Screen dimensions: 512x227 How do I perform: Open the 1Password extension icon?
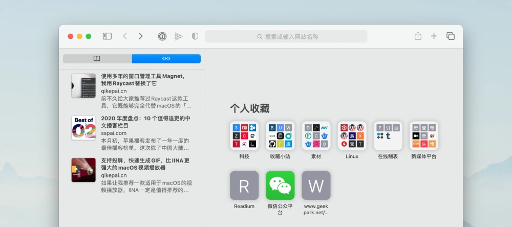click(x=162, y=36)
